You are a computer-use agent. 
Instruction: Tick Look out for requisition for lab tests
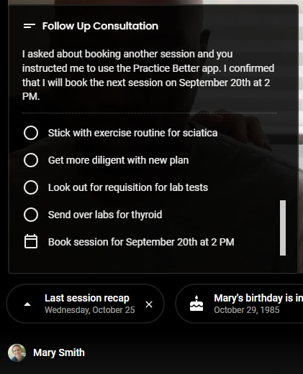pyautogui.click(x=31, y=187)
